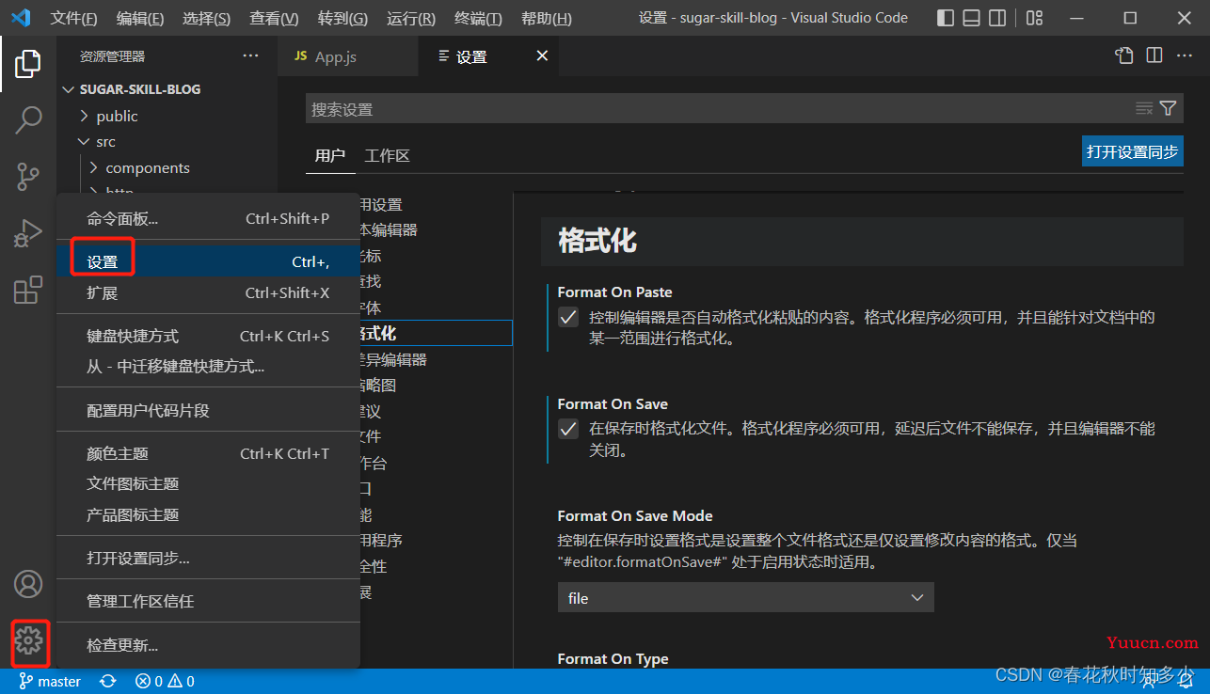Click the master branch status item

50,681
